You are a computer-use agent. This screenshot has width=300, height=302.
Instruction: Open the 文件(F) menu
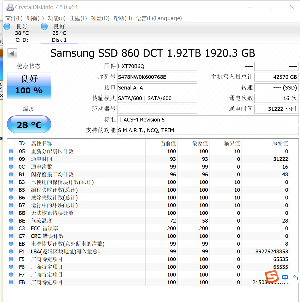14,18
